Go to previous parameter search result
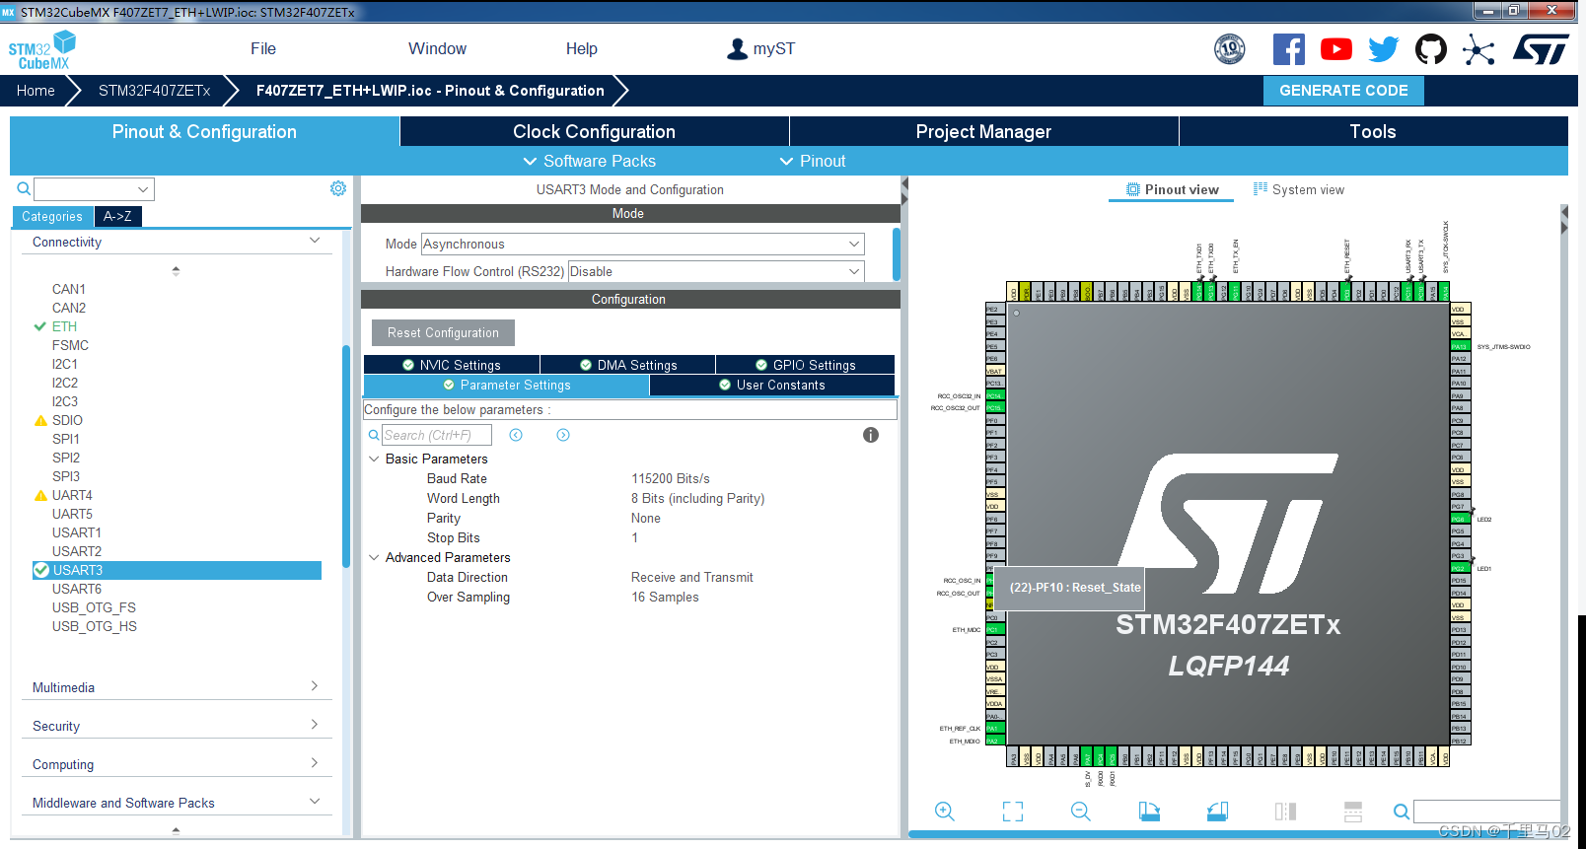 coord(516,435)
